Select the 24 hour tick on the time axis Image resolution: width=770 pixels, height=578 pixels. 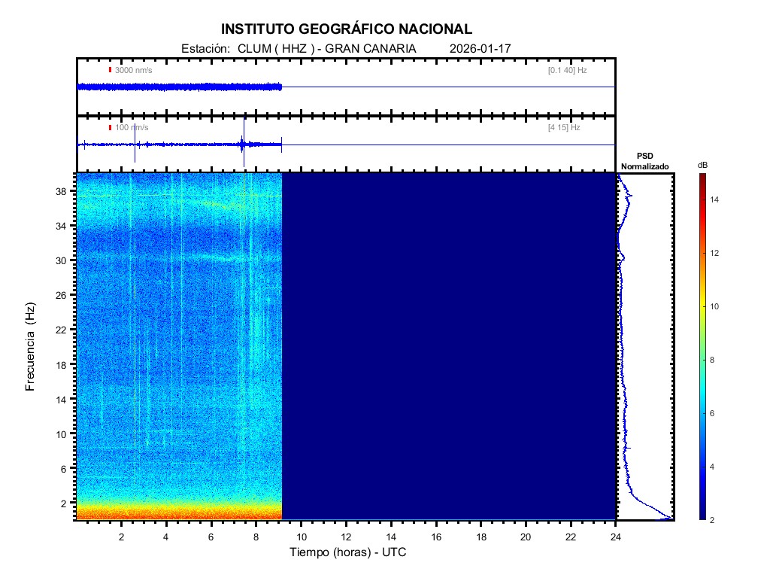[615, 537]
